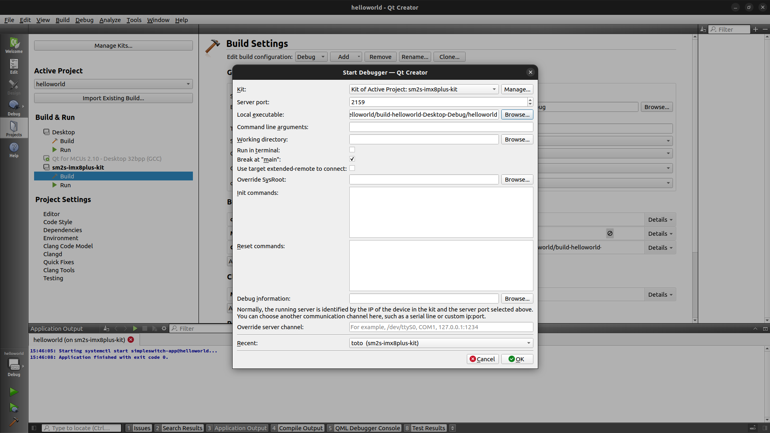Open the Active Project helloworld dropdown
This screenshot has height=433, width=770.
(x=113, y=84)
